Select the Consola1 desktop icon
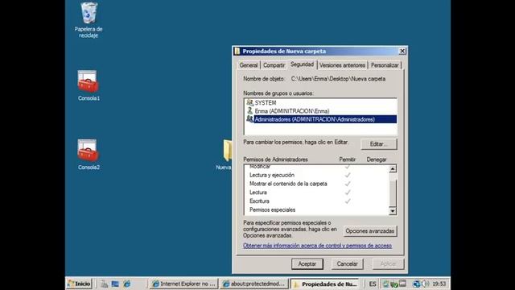515x290 pixels. (x=89, y=85)
